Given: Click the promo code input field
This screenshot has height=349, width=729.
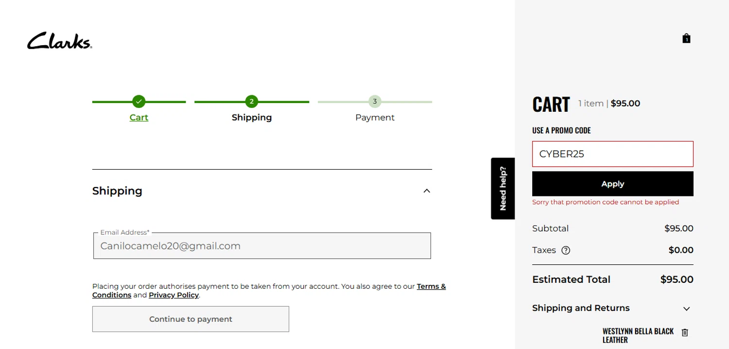Looking at the screenshot, I should tap(612, 154).
